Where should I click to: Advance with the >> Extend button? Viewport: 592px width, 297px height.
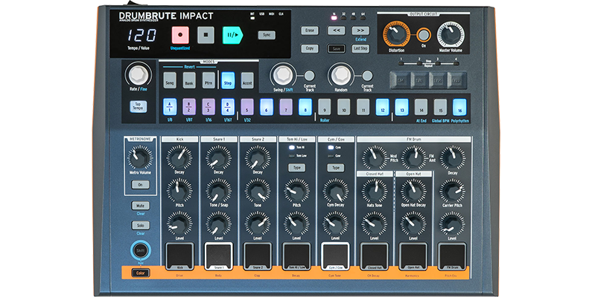coord(360,30)
